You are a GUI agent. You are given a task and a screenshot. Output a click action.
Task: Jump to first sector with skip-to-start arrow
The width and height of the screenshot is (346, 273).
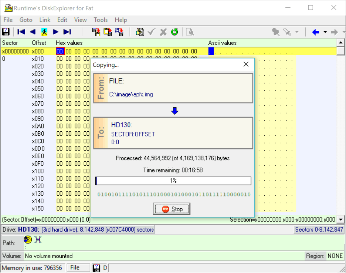21,32
